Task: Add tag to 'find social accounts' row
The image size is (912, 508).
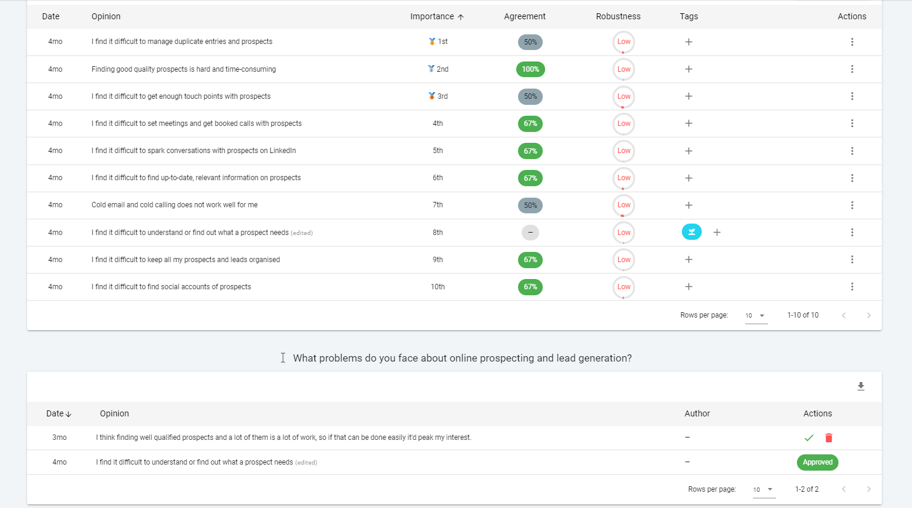Action: [x=689, y=286]
